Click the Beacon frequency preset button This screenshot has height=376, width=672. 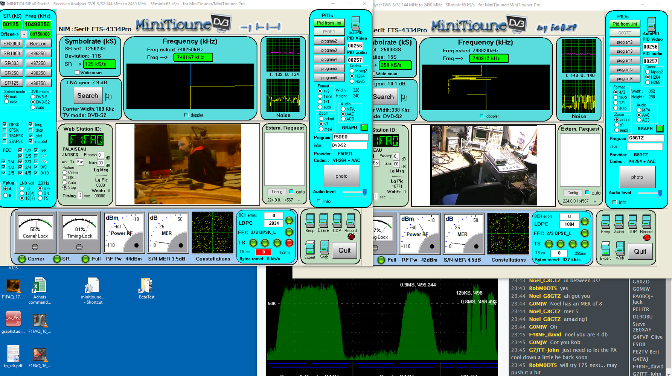(38, 44)
